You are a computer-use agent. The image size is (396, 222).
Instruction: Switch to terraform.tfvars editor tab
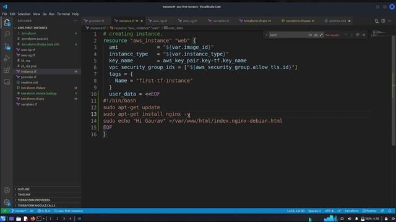pos(257,21)
